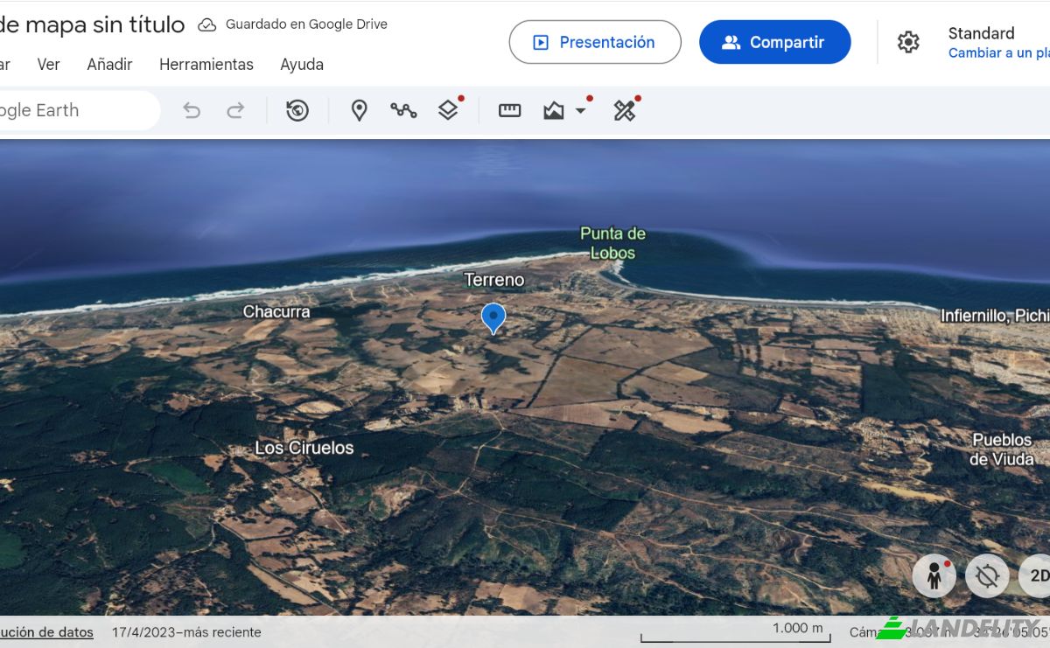The width and height of the screenshot is (1050, 648).
Task: Click the Compartir button
Action: 775,42
